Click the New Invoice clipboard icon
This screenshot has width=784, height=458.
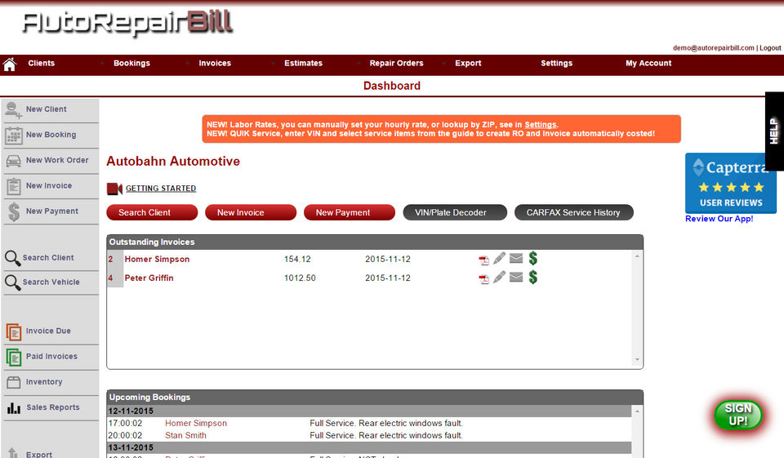[14, 186]
